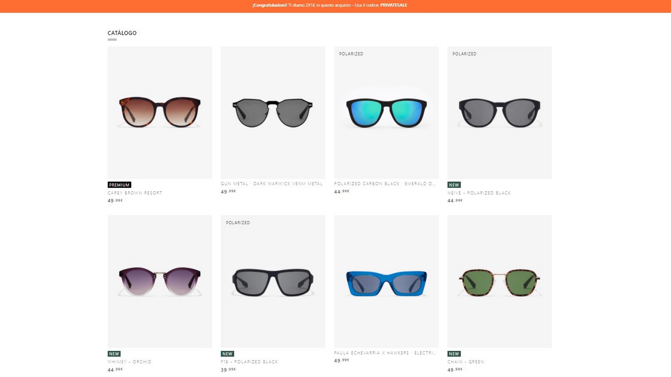Click the NEW badge above Whimsy Orchid
Viewport: 671px width, 377px height.
point(114,354)
